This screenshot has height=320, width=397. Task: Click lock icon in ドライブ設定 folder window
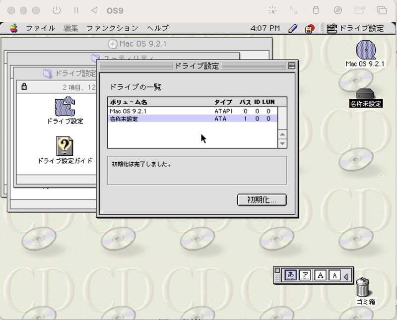coord(24,86)
